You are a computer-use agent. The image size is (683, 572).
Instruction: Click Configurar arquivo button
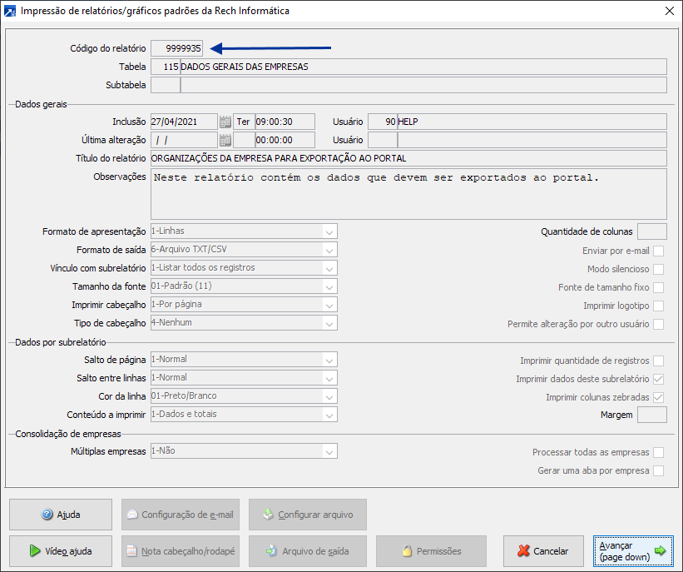pos(308,515)
